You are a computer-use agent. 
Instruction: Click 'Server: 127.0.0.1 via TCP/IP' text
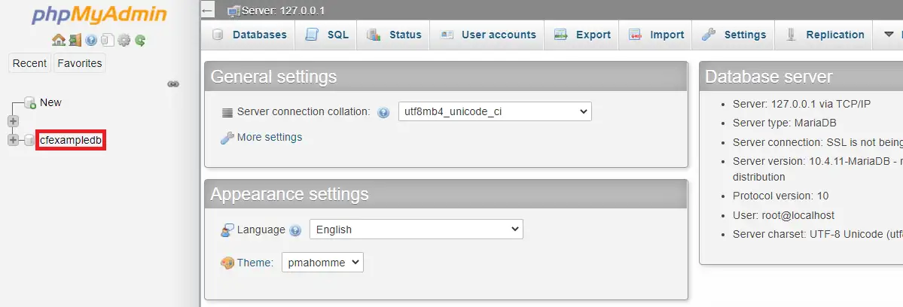[801, 104]
